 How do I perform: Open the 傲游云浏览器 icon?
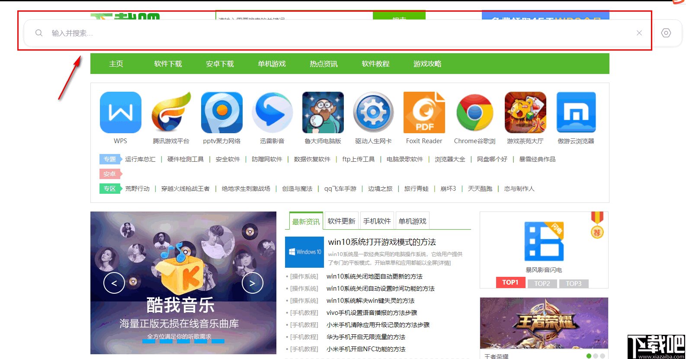(576, 112)
